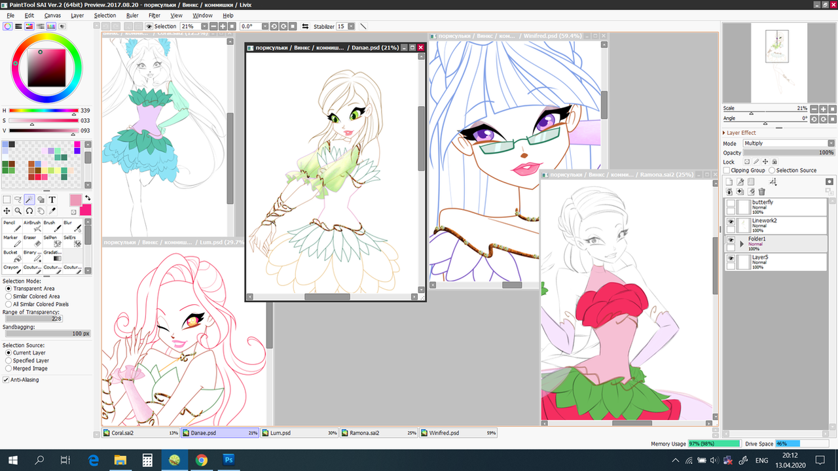
Task: Open the layer blending Mode dropdown
Action: (x=788, y=143)
